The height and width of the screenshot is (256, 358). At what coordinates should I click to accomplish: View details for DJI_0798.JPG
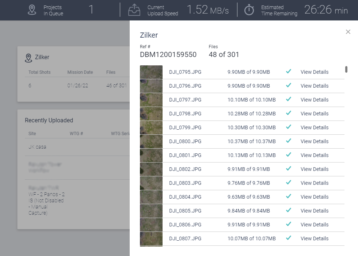pos(315,114)
